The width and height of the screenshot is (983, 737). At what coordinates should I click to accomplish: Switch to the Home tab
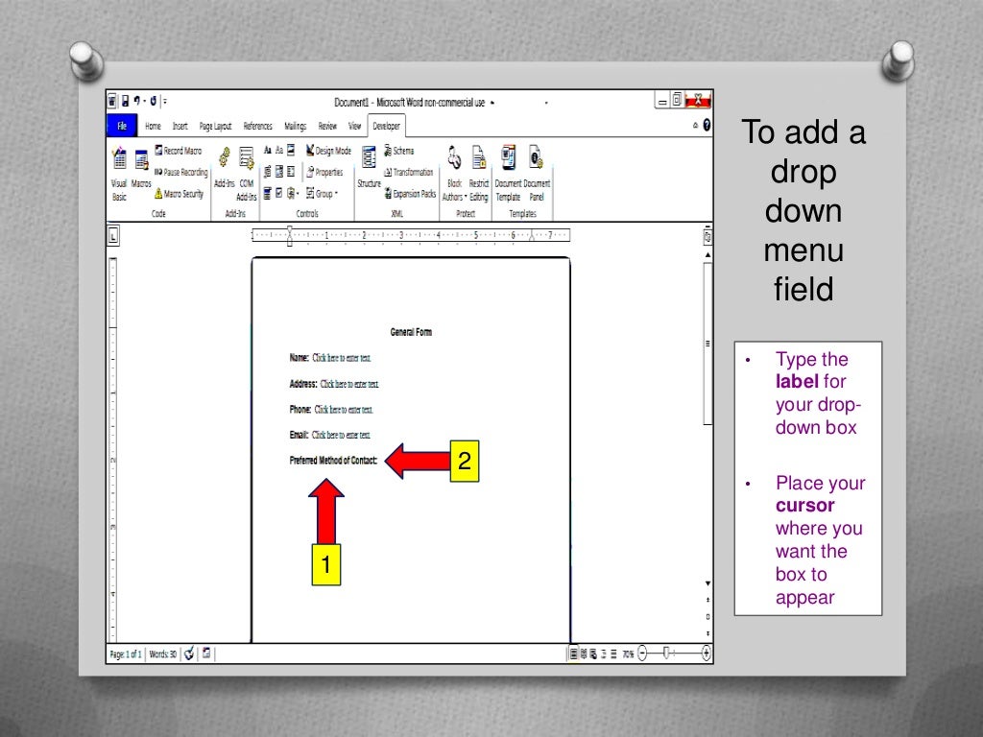[153, 126]
